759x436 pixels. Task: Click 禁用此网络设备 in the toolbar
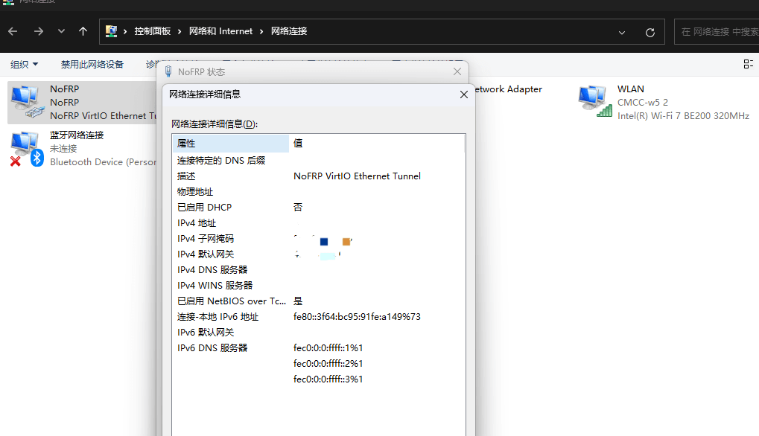(92, 65)
